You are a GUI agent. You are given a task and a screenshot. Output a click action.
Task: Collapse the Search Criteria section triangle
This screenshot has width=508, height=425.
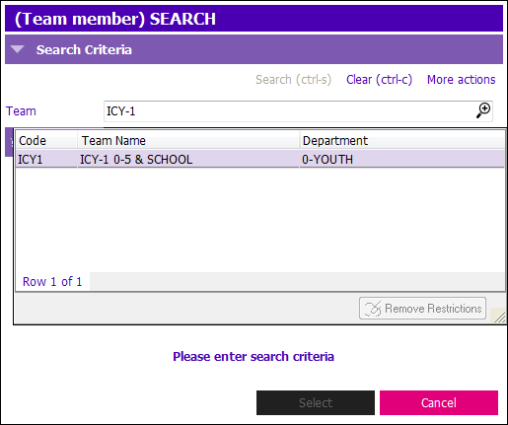click(x=17, y=49)
